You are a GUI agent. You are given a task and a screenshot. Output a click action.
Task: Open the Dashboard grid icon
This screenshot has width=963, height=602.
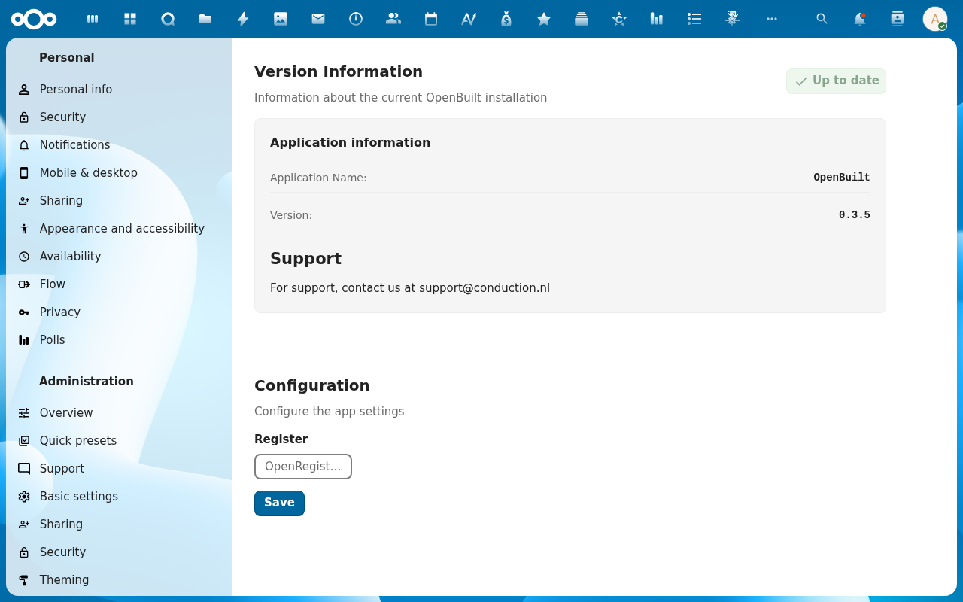point(130,19)
